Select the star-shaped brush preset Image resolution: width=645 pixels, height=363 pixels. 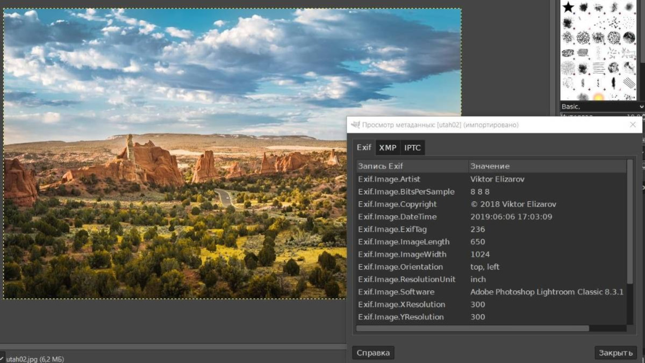tap(567, 7)
